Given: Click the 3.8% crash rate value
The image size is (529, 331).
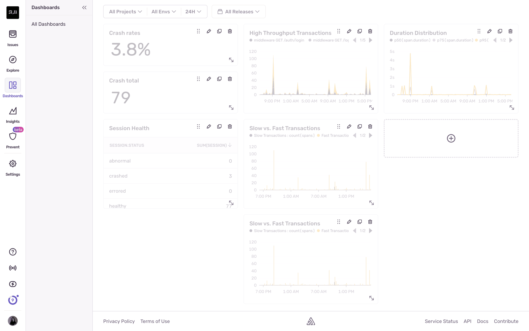Looking at the screenshot, I should point(131,50).
